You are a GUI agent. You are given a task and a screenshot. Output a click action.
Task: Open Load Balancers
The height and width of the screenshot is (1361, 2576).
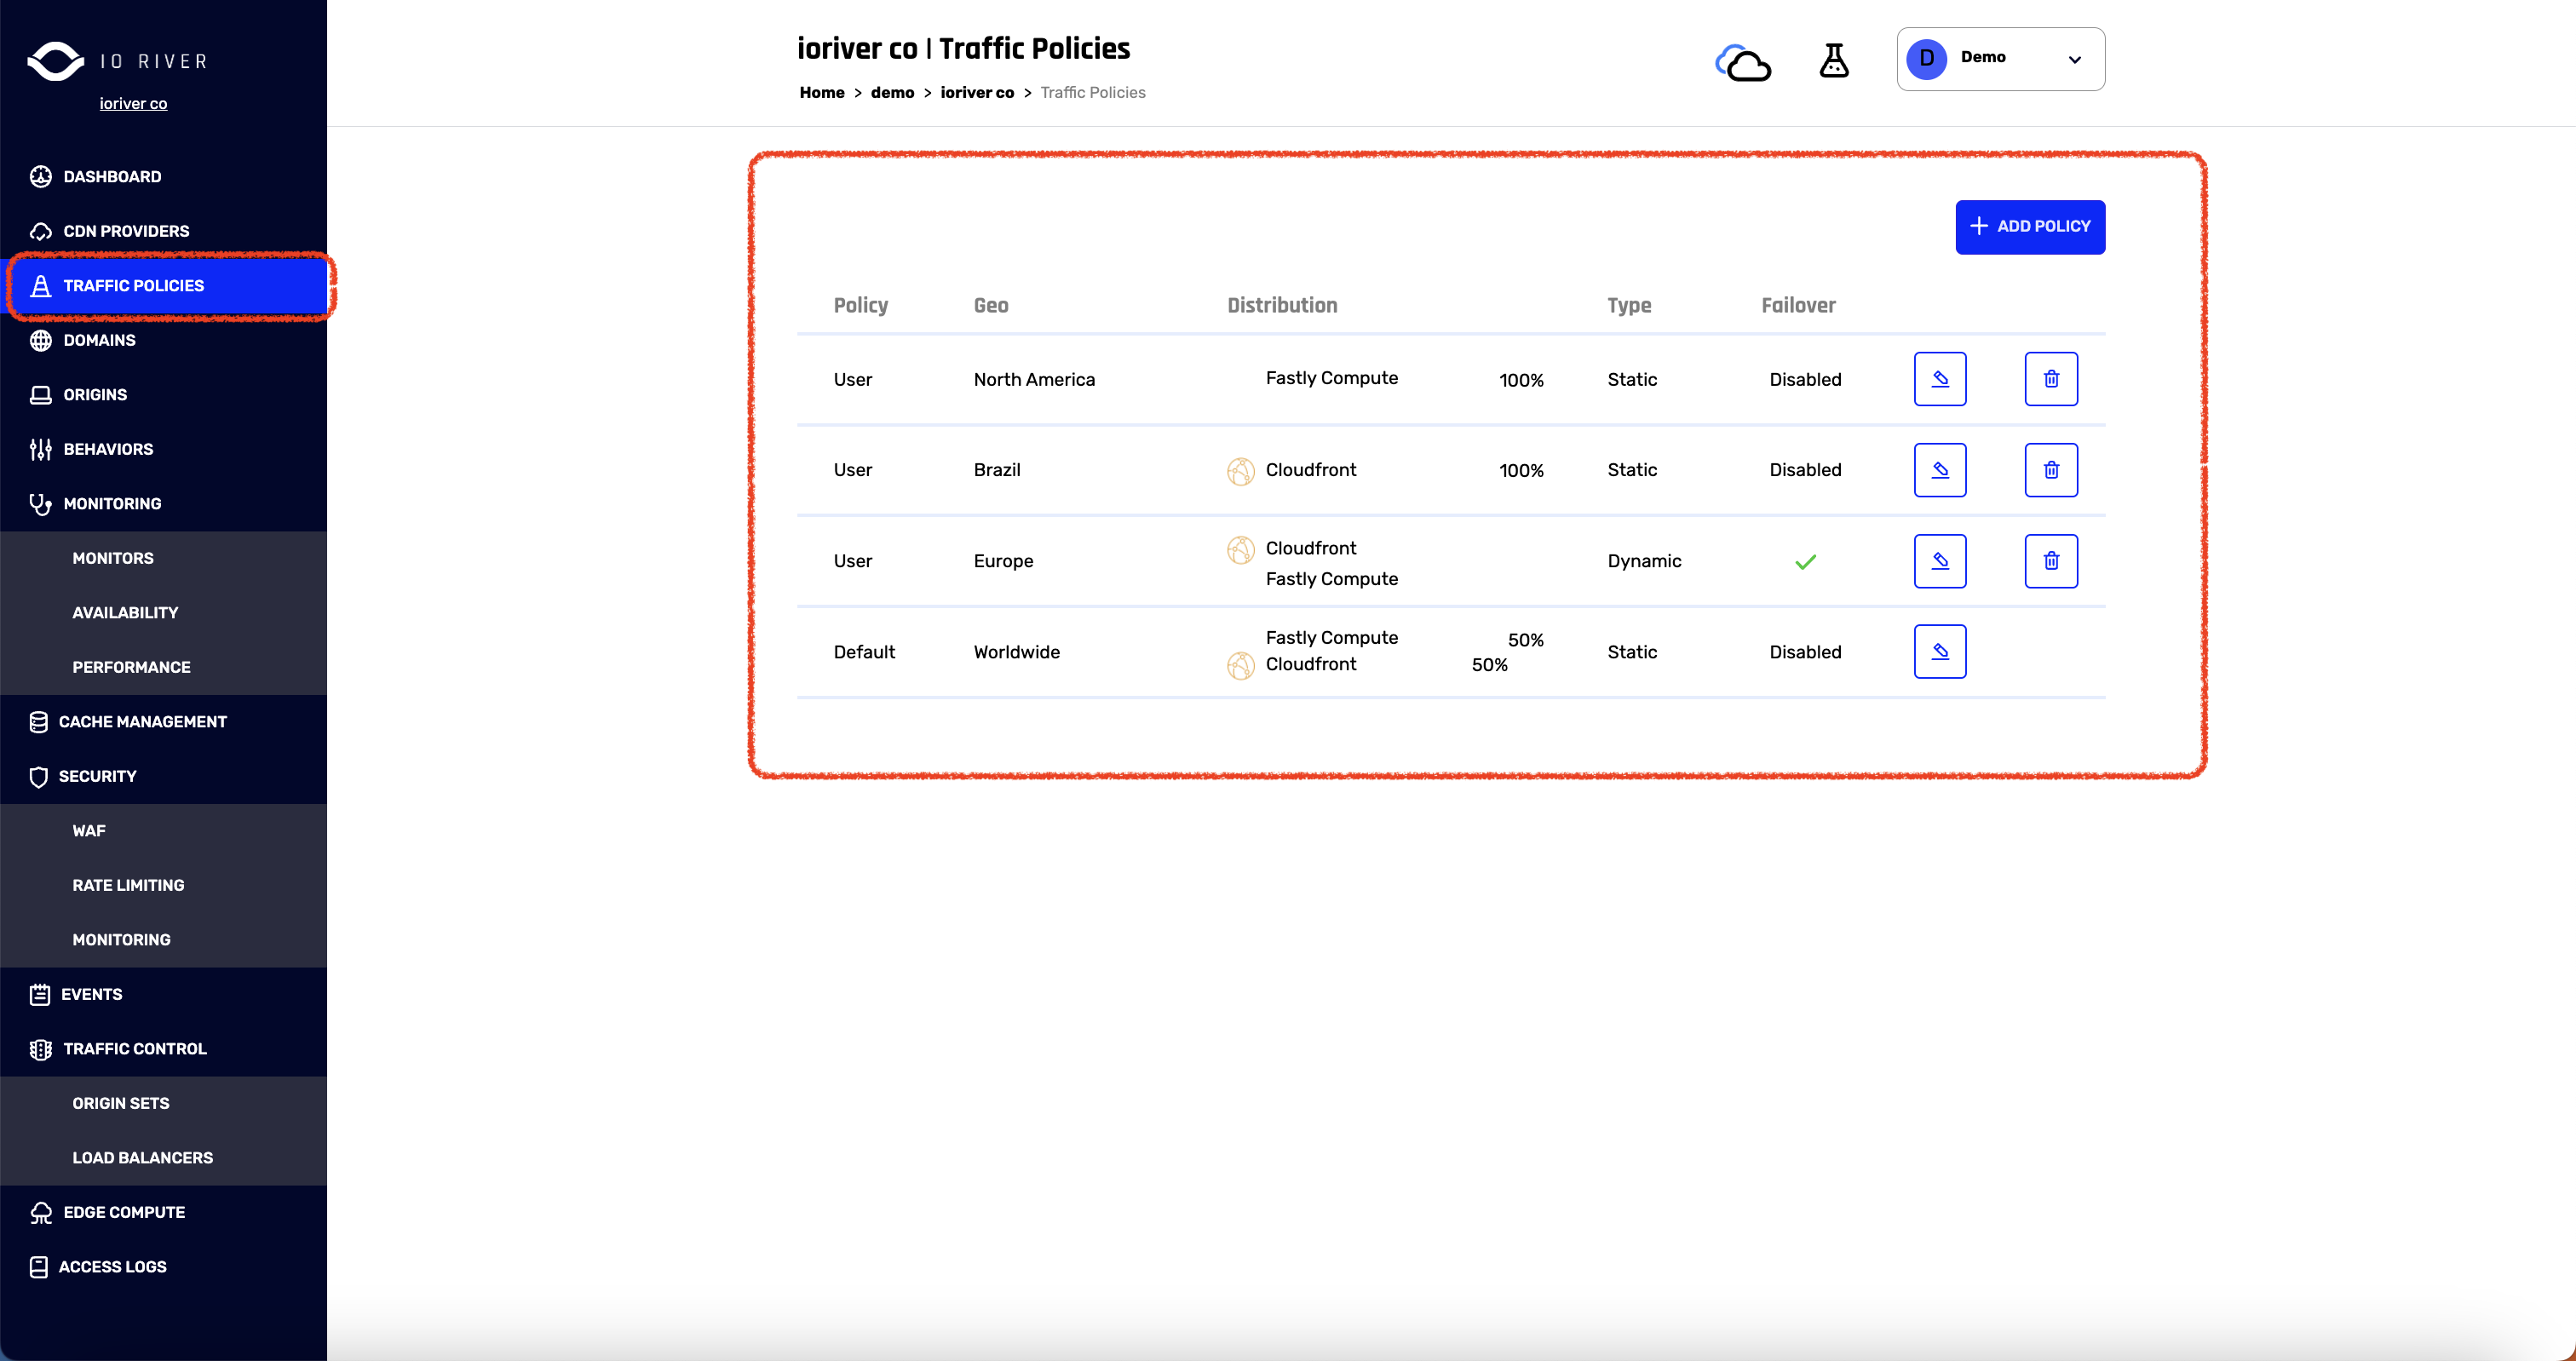coord(142,1158)
